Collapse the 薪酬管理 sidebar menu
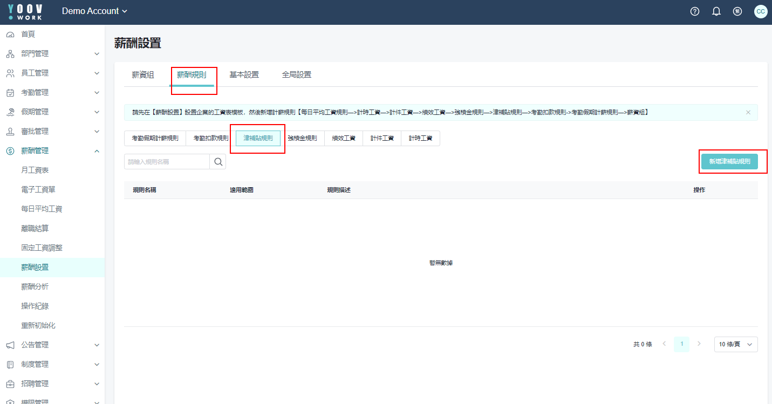 [x=52, y=150]
